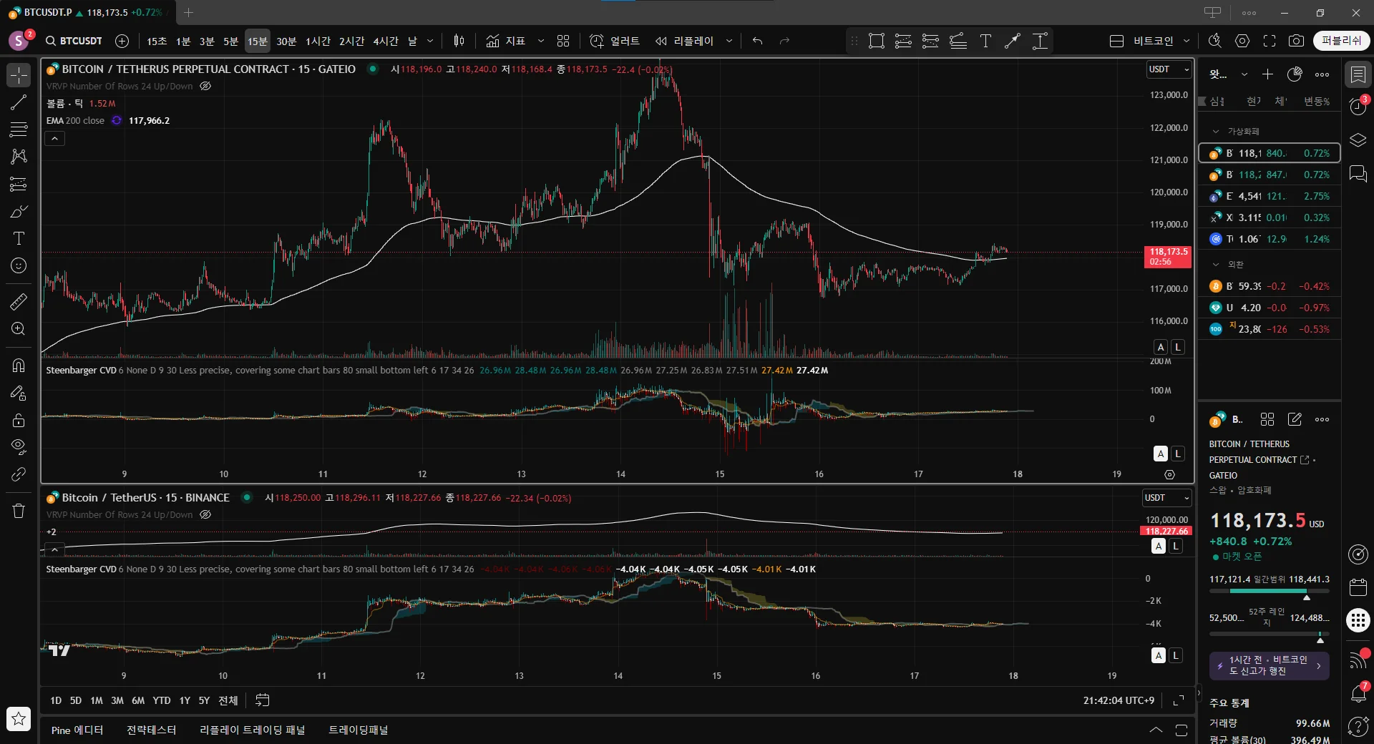Open the indicator templates grid
This screenshot has width=1374, height=744.
563,41
